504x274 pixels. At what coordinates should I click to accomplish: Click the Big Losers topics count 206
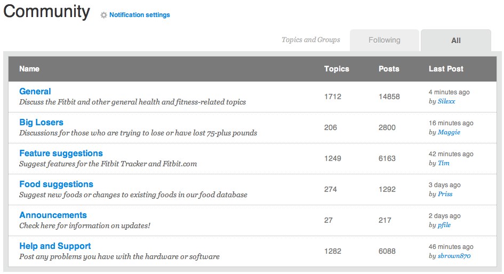tap(331, 127)
